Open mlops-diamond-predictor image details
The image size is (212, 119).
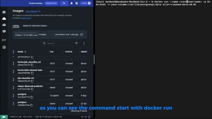30,86
